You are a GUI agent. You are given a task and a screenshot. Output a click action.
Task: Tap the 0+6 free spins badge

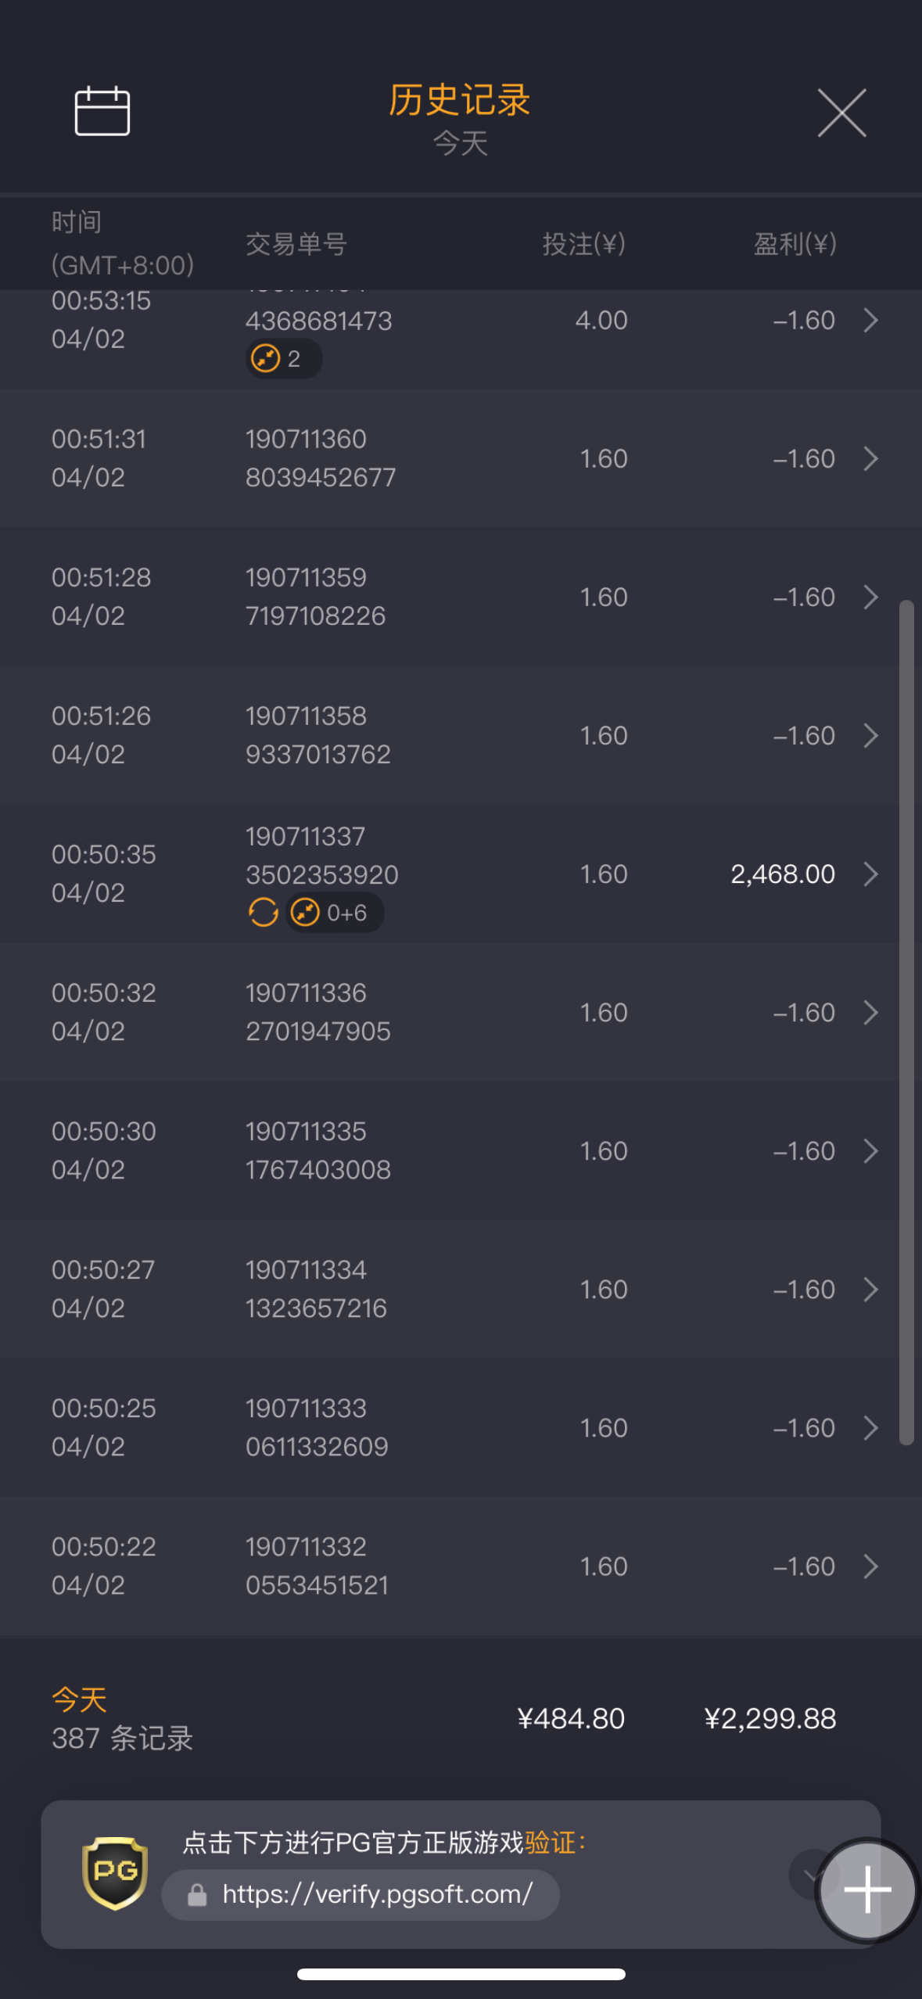pyautogui.click(x=335, y=913)
